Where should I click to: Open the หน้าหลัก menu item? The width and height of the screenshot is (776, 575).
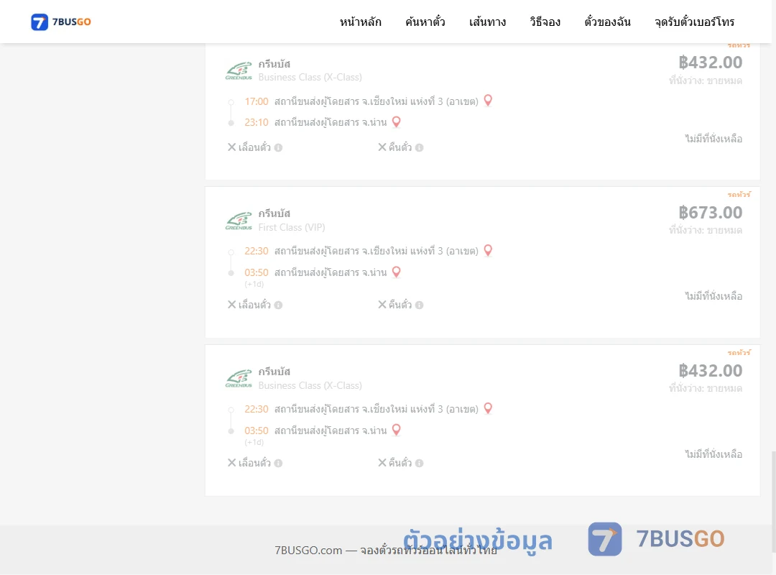[x=360, y=22]
